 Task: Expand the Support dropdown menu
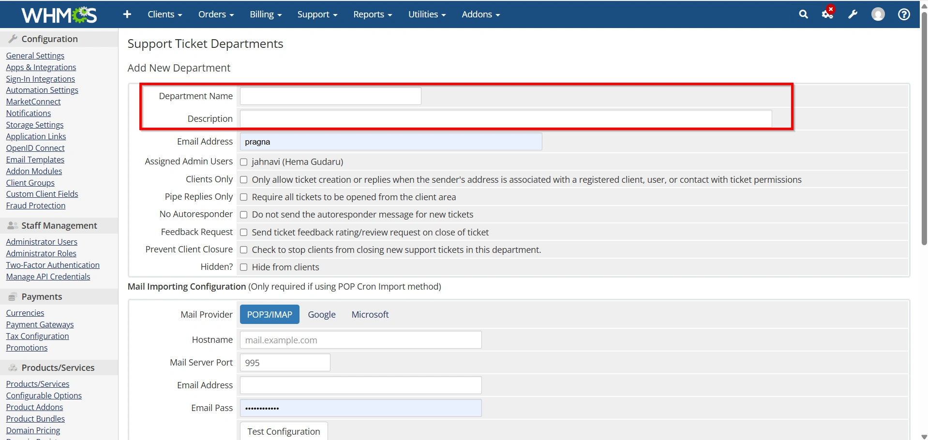tap(317, 15)
